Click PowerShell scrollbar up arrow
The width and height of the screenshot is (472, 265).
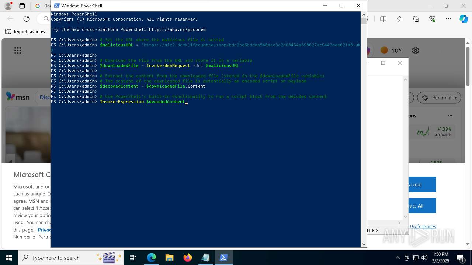(364, 15)
